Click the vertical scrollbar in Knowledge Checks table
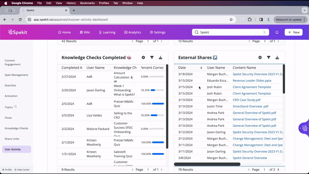Screen dimensions: 309x174 (167, 107)
